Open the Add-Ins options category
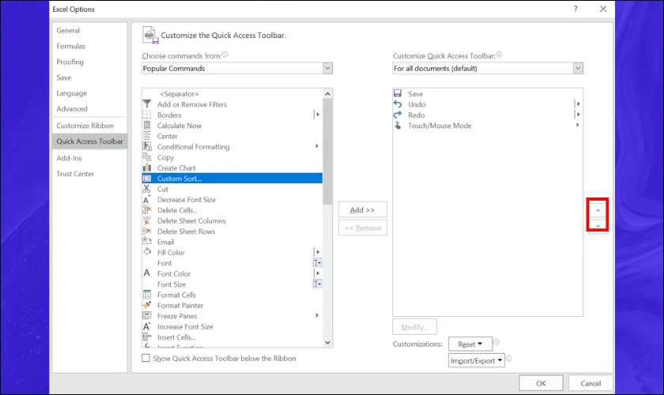The height and width of the screenshot is (395, 664). click(x=69, y=158)
